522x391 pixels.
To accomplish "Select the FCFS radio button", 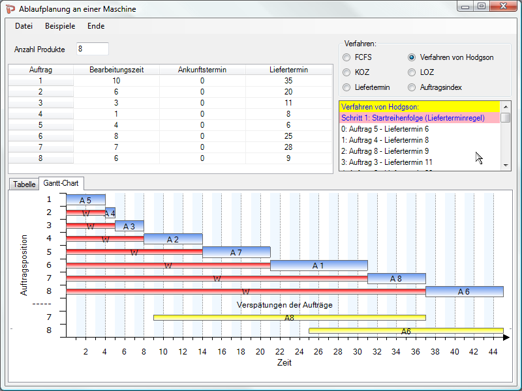I will click(x=346, y=57).
